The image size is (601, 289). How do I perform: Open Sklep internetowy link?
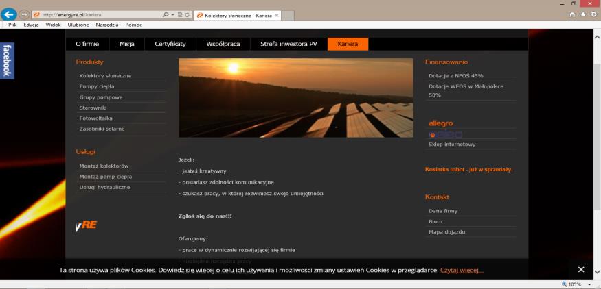(x=452, y=144)
